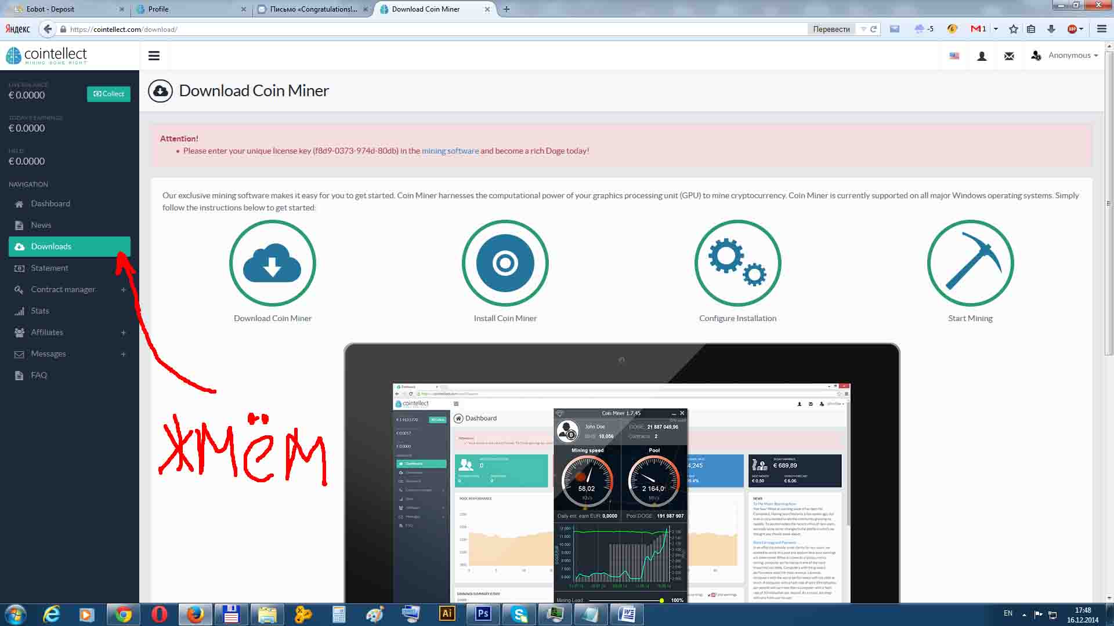
Task: Expand the Contract manager submenu
Action: point(123,290)
